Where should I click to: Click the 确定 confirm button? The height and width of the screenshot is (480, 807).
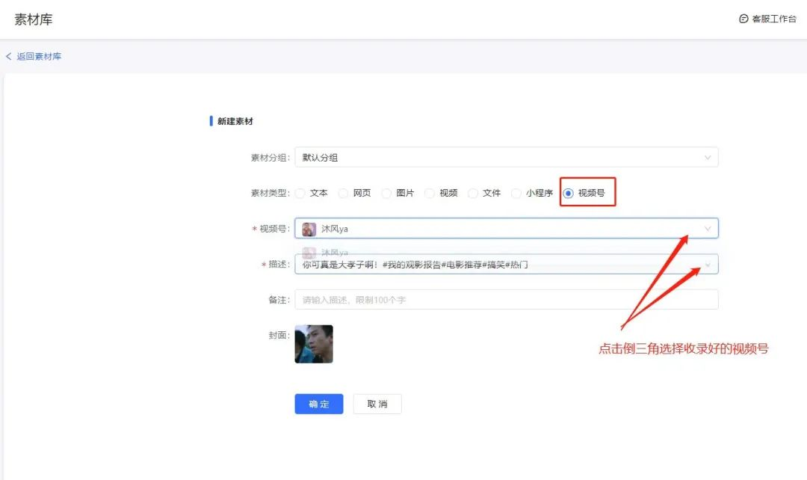click(319, 404)
